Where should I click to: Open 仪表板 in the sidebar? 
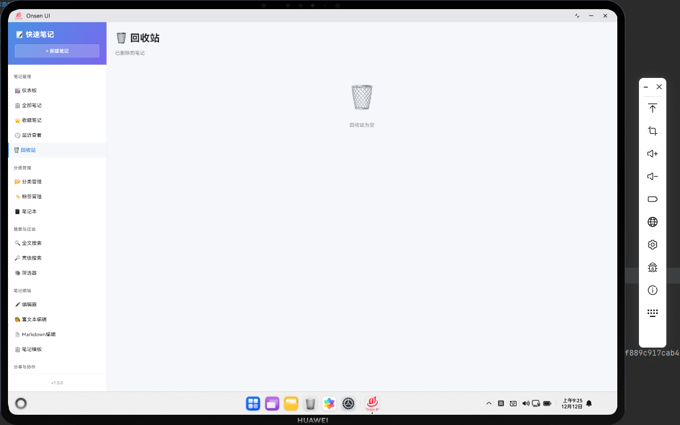[x=57, y=90]
